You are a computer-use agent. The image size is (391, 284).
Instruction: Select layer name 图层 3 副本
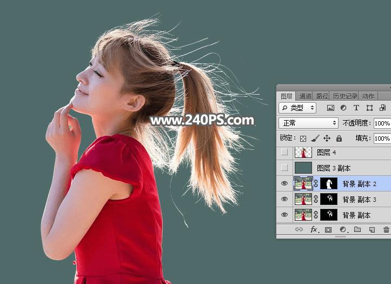click(x=334, y=168)
